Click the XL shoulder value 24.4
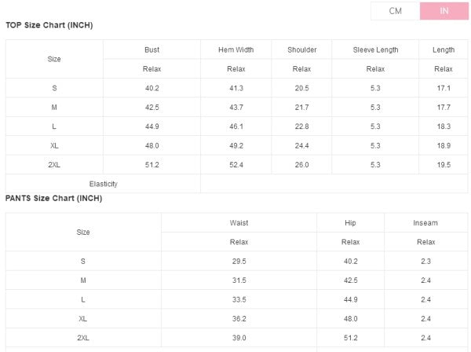The height and width of the screenshot is (352, 471). coord(301,145)
